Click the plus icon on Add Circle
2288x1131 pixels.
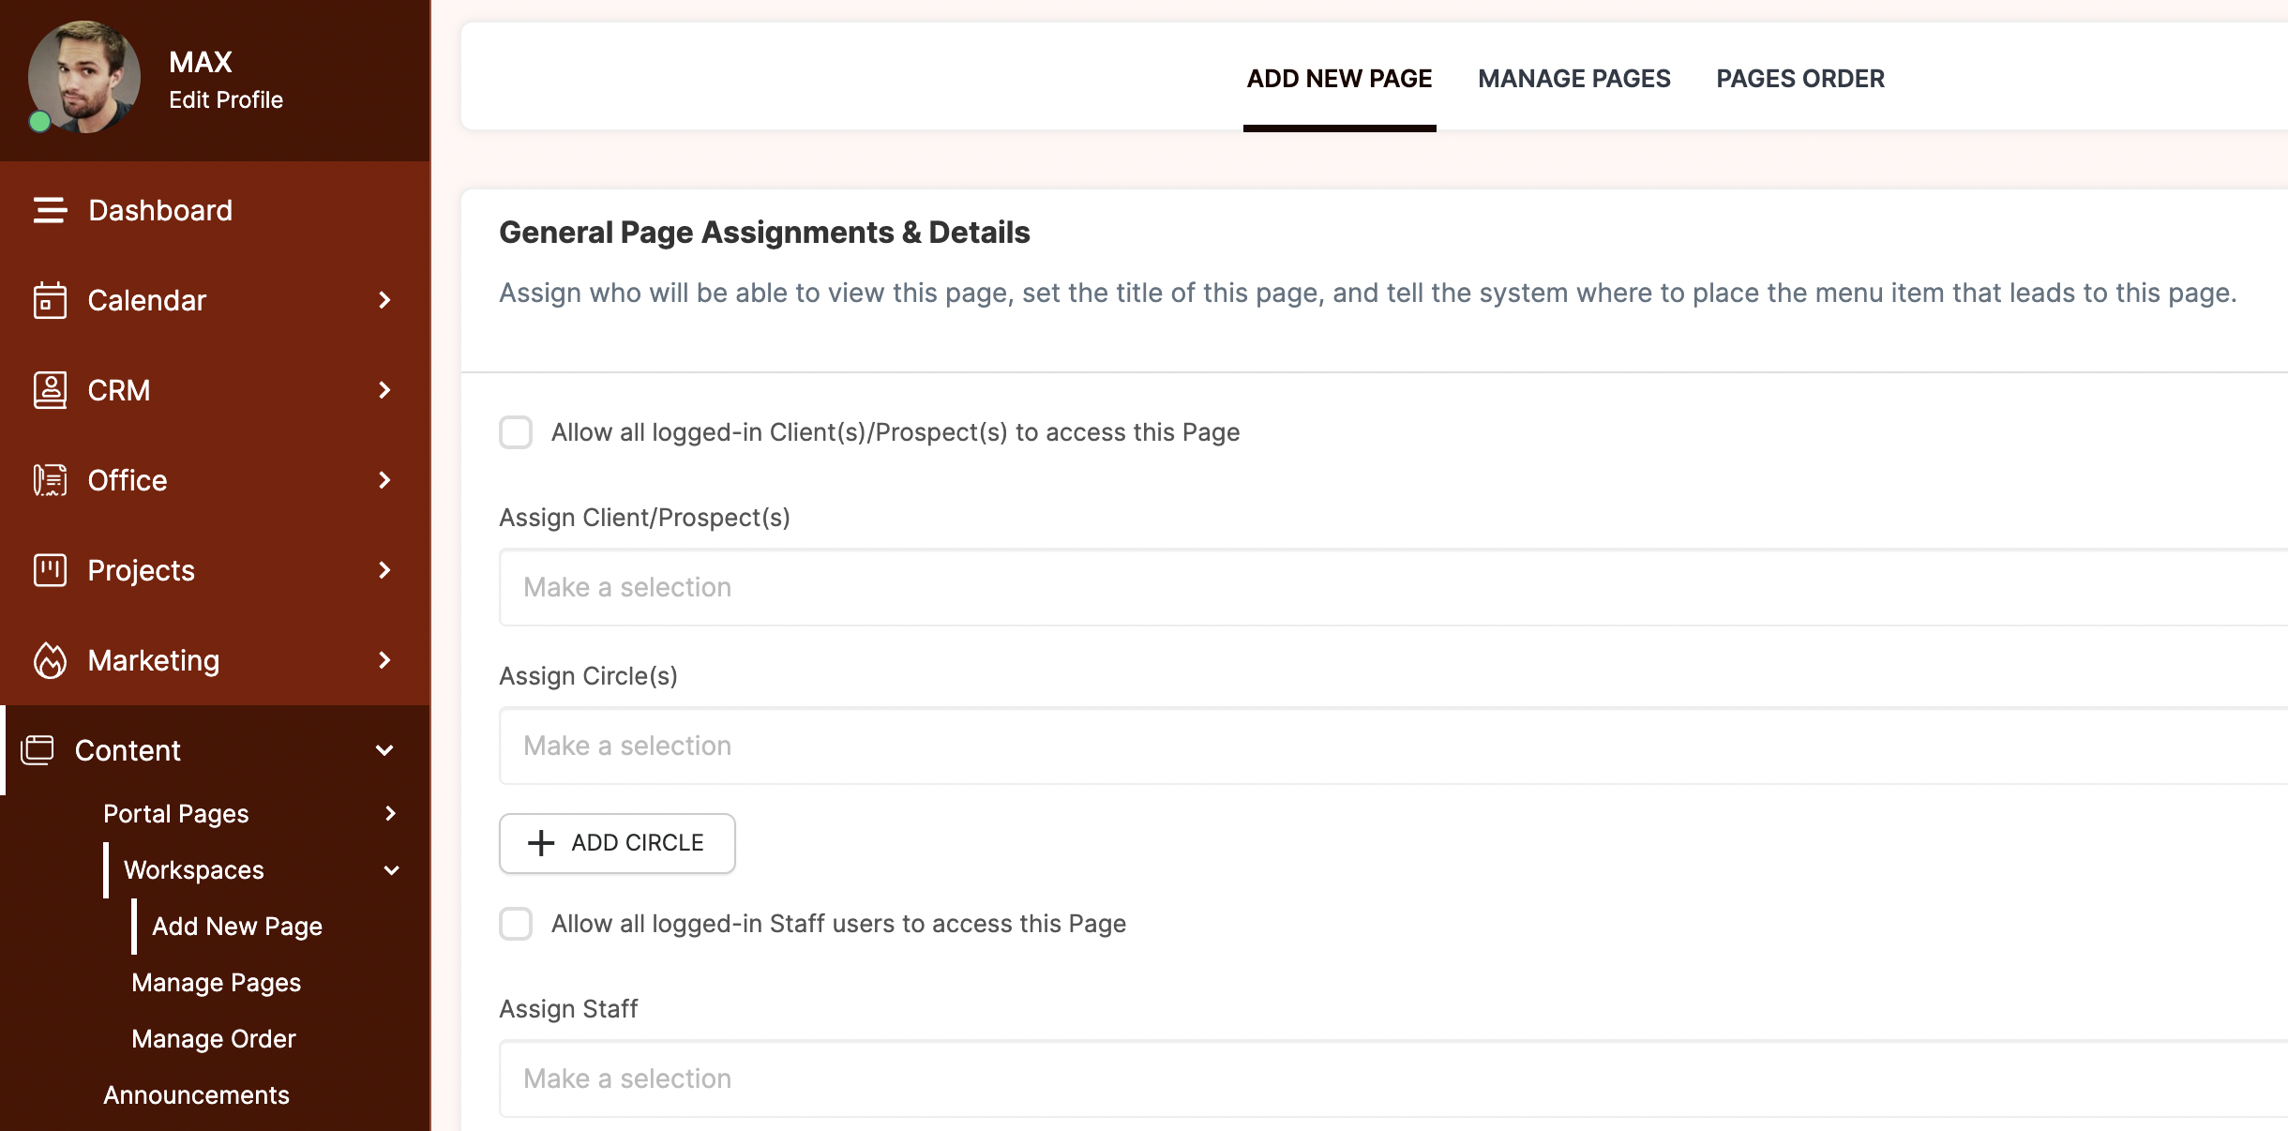[541, 843]
